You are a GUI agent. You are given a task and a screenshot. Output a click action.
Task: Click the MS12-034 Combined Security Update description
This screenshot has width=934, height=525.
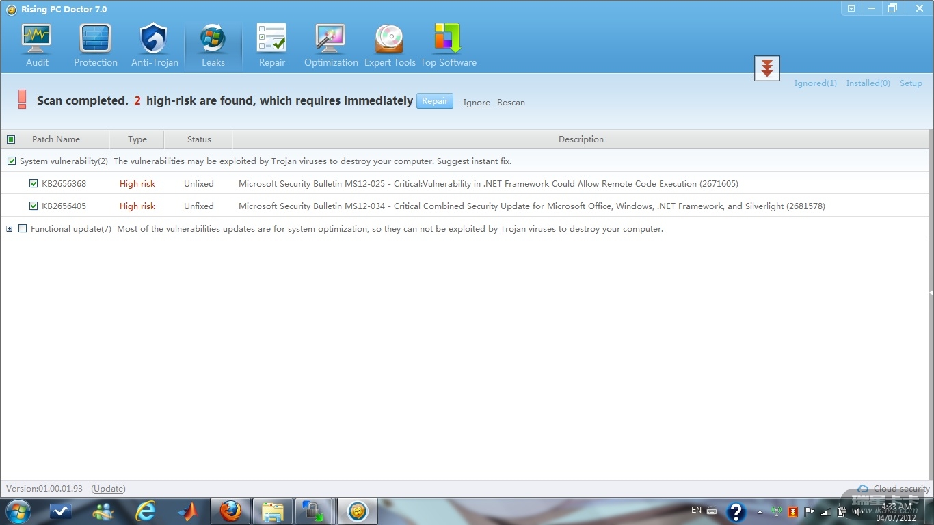[x=532, y=206]
